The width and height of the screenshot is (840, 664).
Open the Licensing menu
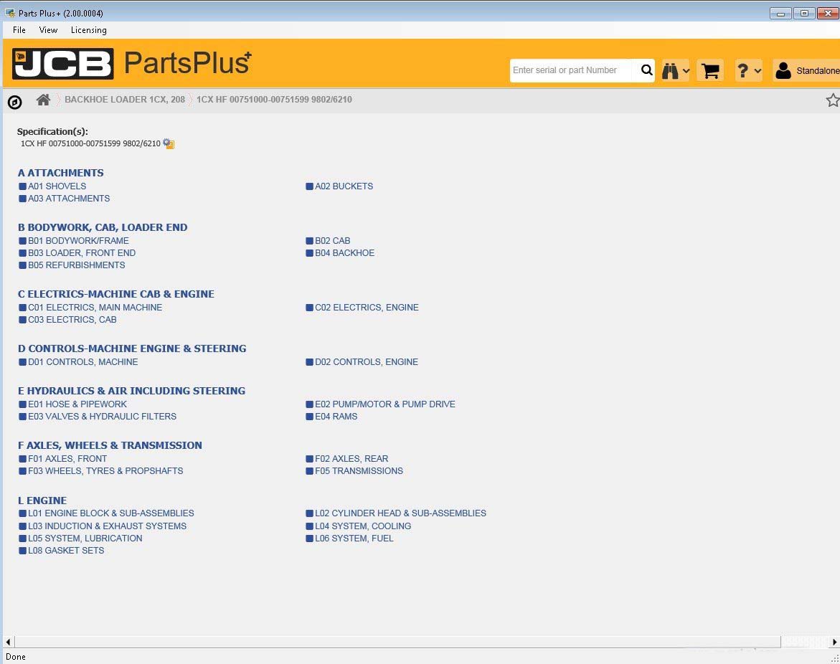click(x=89, y=30)
